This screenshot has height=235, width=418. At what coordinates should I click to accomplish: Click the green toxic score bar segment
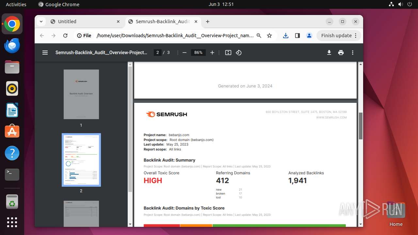279,226
